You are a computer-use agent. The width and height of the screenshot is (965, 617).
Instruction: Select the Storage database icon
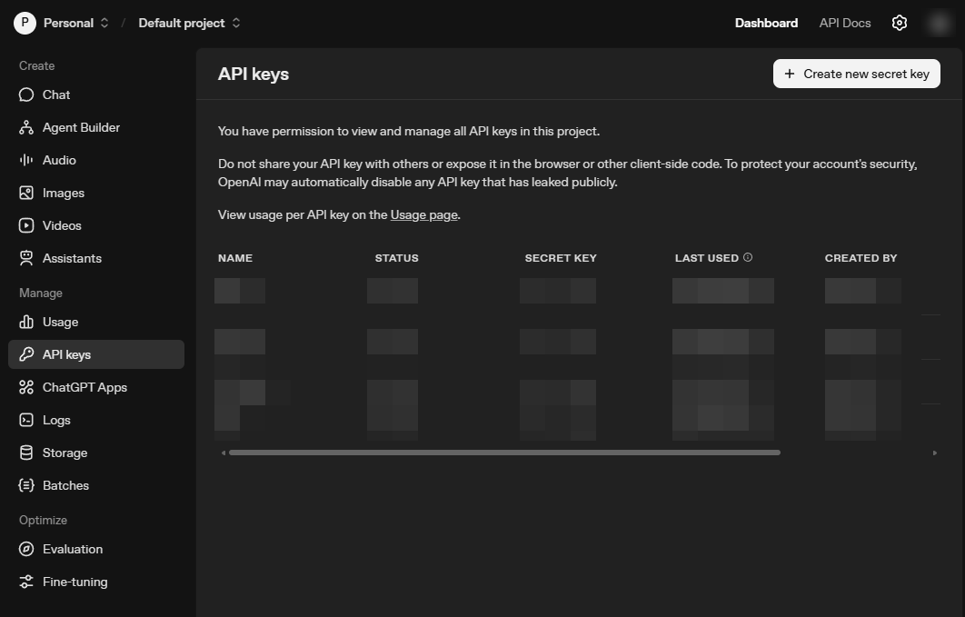click(x=26, y=453)
